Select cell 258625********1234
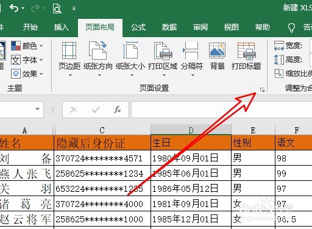Viewport: 312px width, 229px height. click(x=102, y=173)
